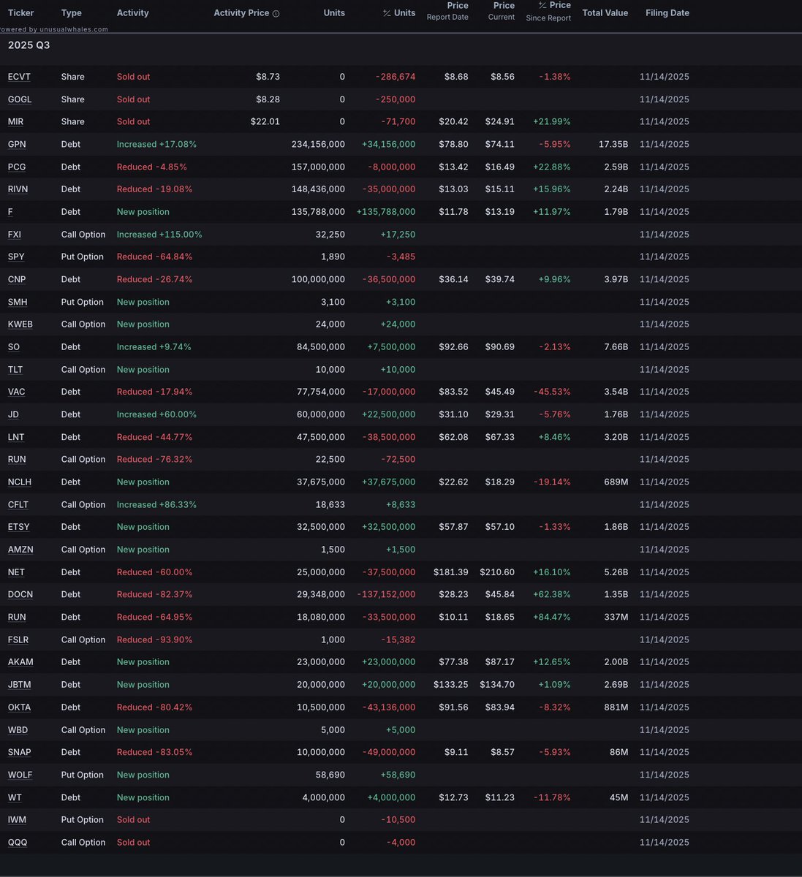Open the FXI ticker link
The image size is (802, 877).
tap(15, 235)
